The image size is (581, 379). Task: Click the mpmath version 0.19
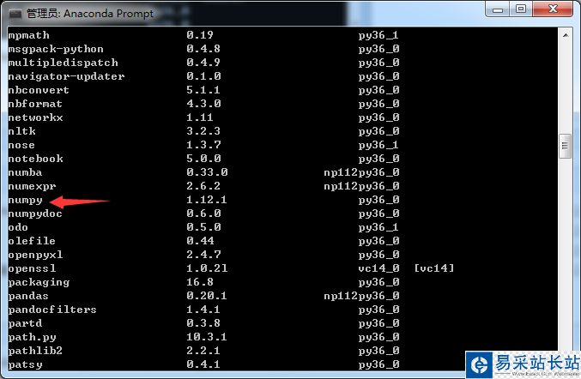coord(200,35)
